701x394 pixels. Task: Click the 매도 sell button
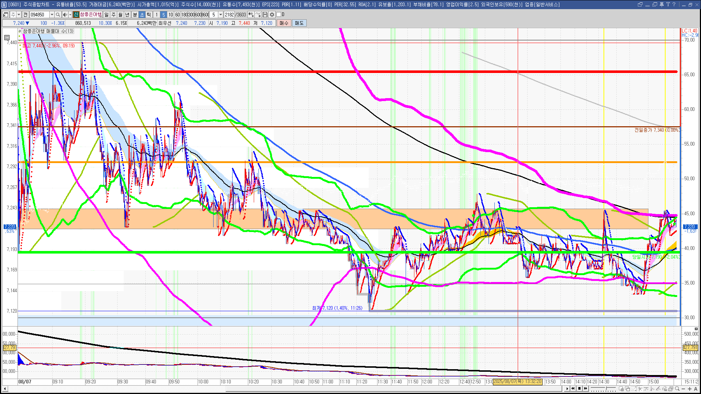pyautogui.click(x=299, y=23)
